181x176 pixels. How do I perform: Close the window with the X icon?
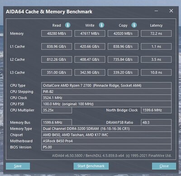coord(171,11)
